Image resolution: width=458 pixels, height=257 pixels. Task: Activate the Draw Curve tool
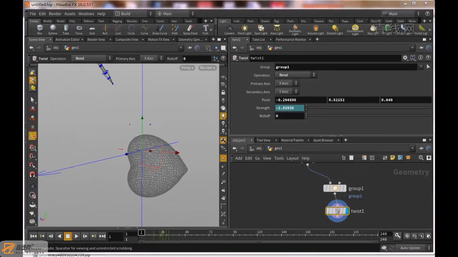click(160, 30)
